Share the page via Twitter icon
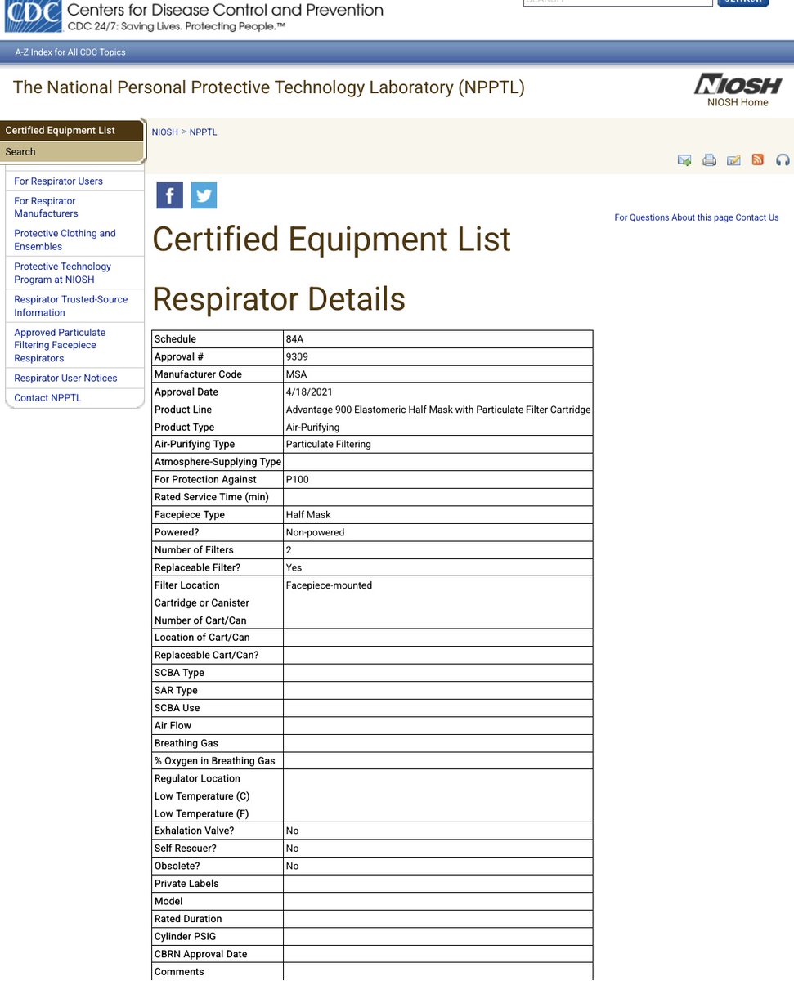Viewport: 794px width, 981px height. 204,195
